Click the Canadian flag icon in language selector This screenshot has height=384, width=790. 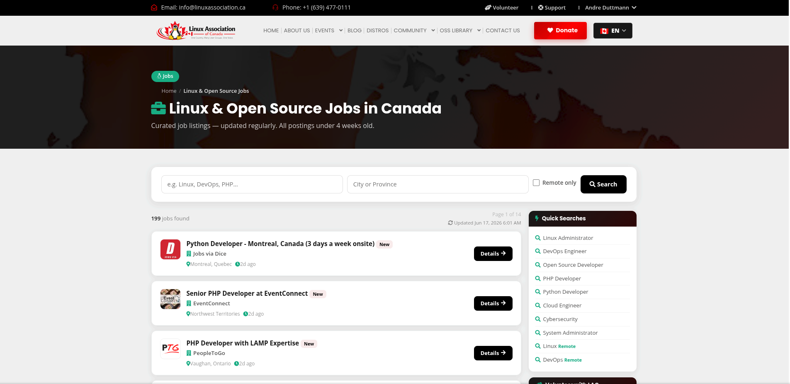(x=604, y=31)
